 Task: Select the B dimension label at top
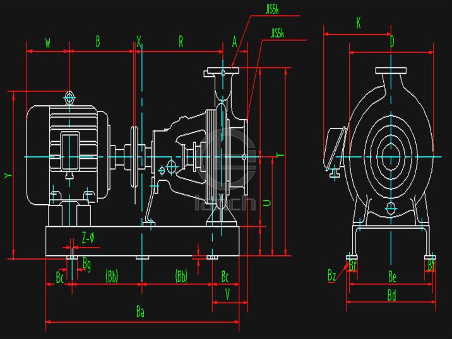(98, 42)
